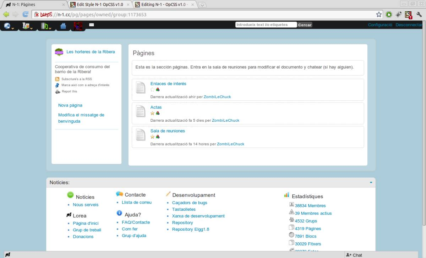426x258 pixels.
Task: Bookmark this page with the star icon
Action: [379, 15]
